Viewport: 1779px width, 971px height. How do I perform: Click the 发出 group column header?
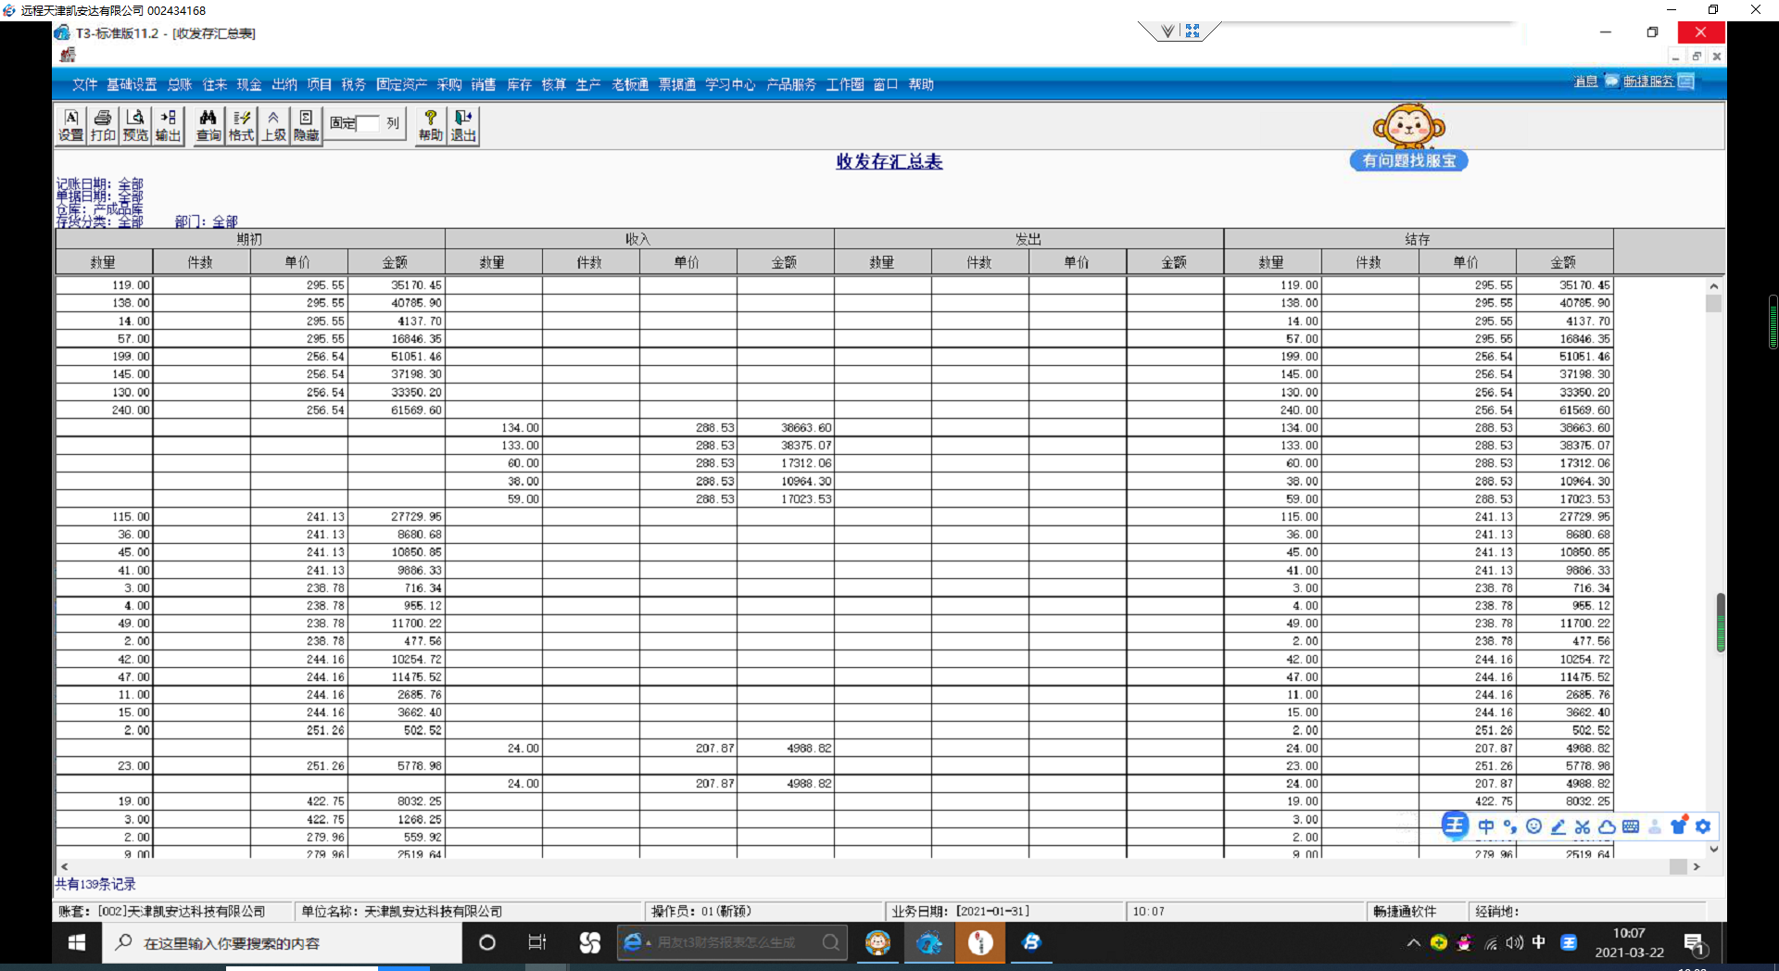point(1028,239)
